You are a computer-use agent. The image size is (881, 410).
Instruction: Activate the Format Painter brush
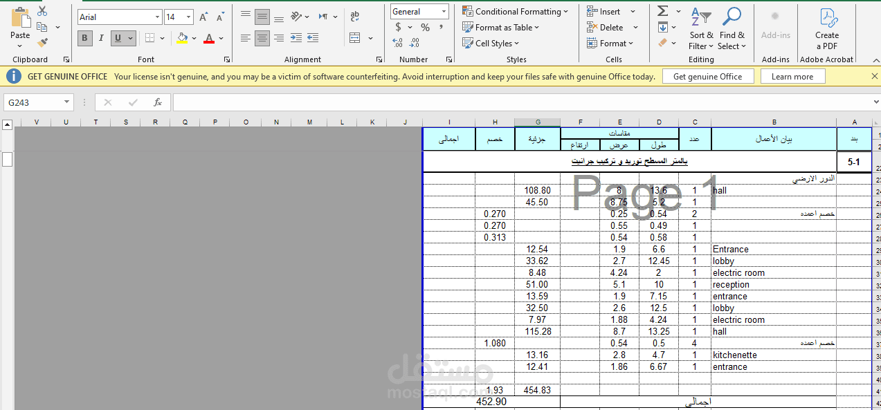[x=42, y=42]
